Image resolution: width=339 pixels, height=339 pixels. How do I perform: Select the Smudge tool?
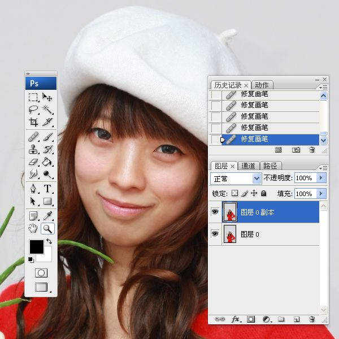click(x=33, y=174)
